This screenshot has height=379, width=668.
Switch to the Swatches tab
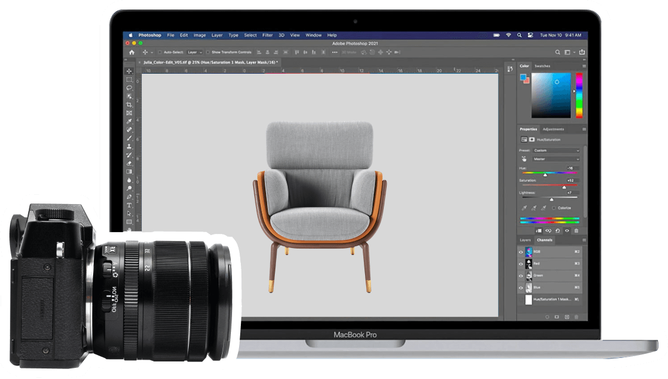tap(541, 67)
